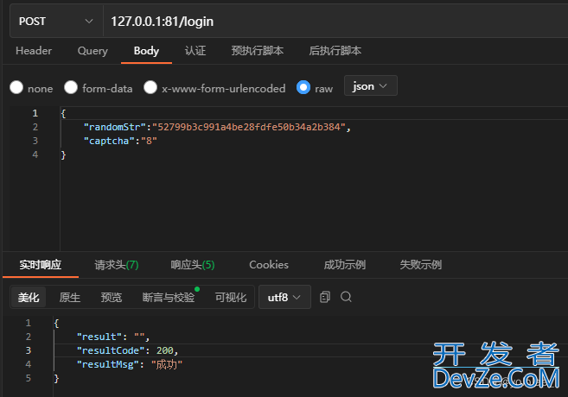This screenshot has height=397, width=568.
Task: Click the copy response icon
Action: click(325, 297)
